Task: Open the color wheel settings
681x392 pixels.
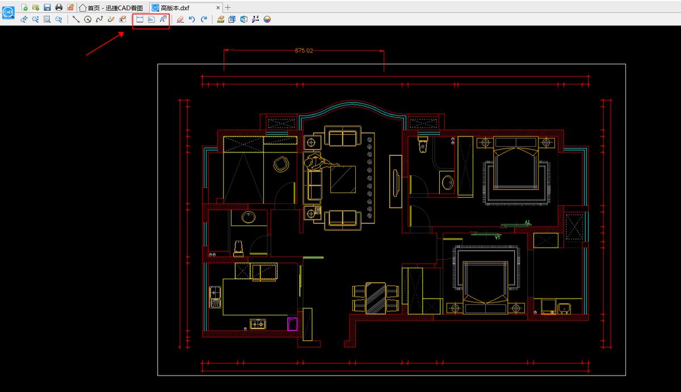Action: 267,19
